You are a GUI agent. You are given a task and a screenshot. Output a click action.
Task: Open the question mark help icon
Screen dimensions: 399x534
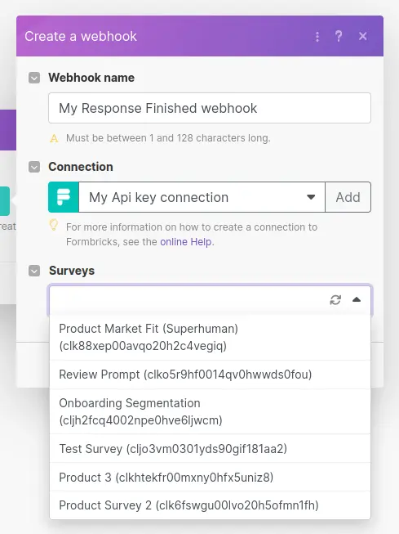(339, 36)
